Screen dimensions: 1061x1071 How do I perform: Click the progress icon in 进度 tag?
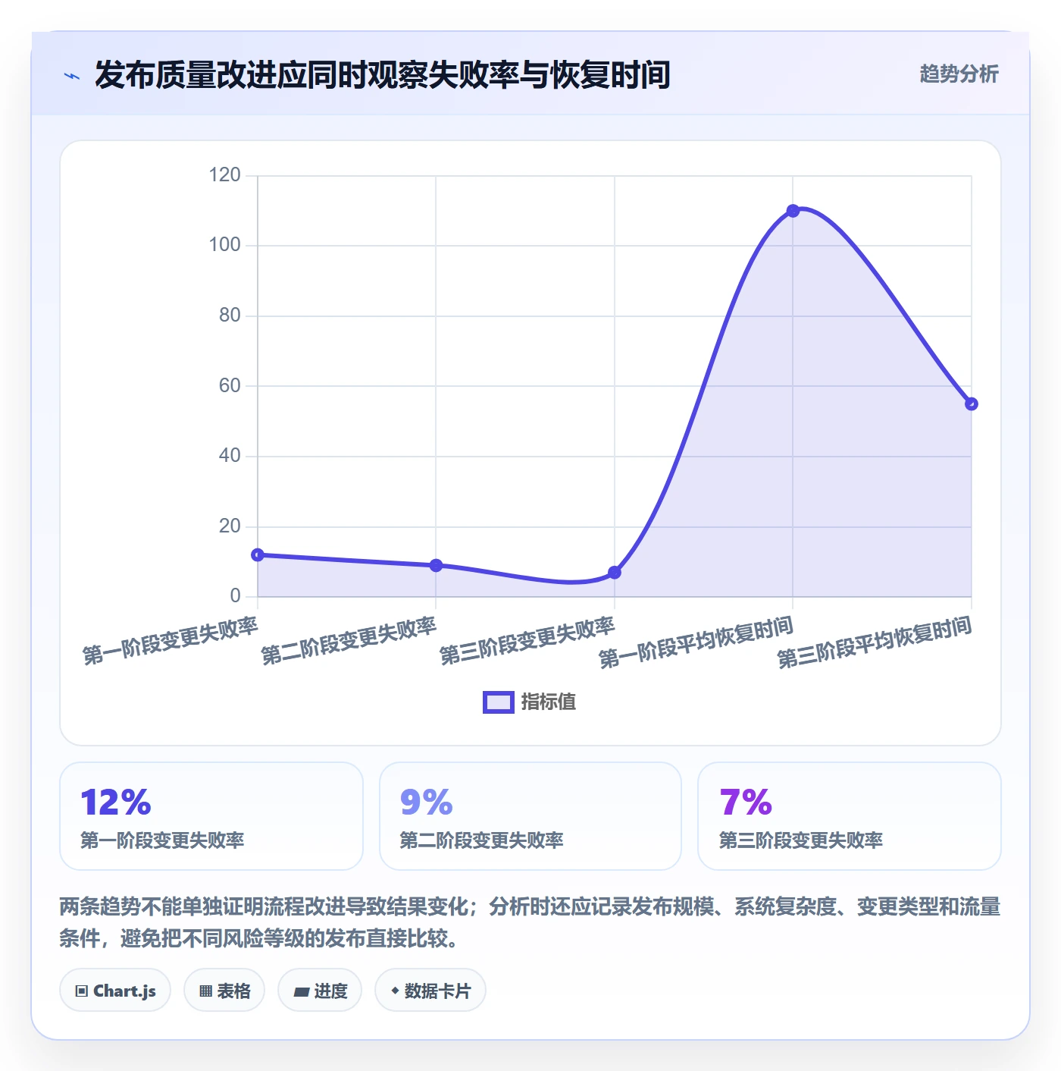(301, 991)
